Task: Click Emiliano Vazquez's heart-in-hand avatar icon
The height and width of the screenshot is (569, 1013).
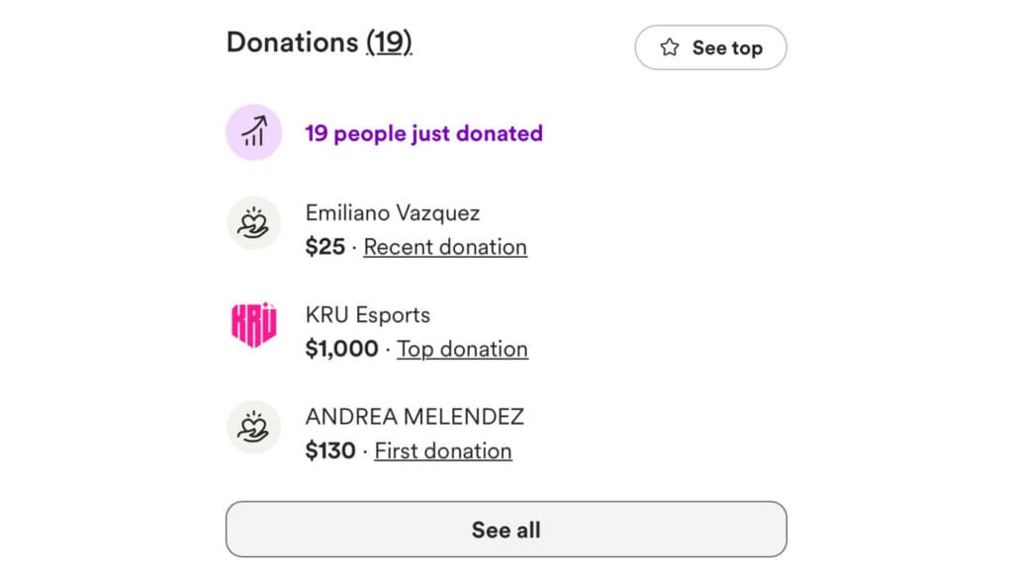Action: (253, 223)
